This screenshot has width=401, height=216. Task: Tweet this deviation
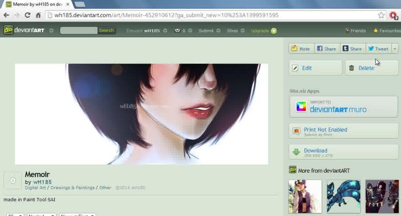coord(379,48)
